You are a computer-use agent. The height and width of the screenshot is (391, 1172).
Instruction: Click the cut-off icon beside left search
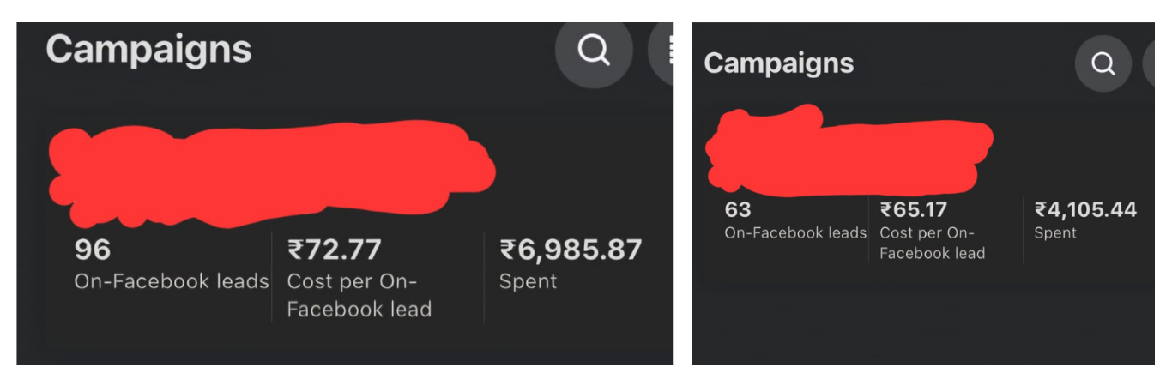click(663, 51)
